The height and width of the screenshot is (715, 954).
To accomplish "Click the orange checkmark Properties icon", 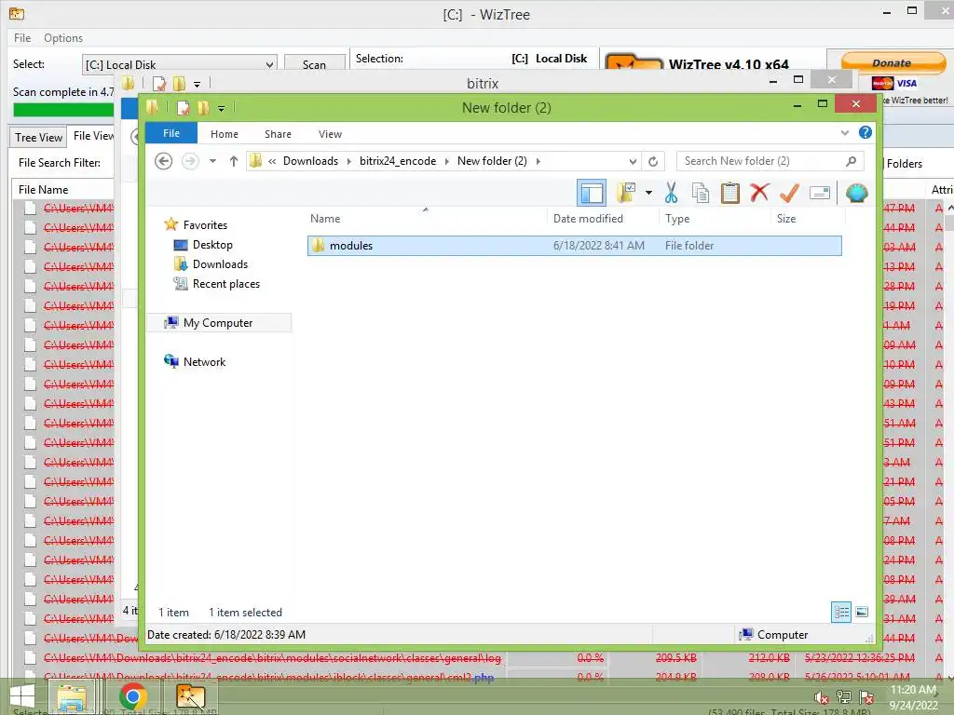I will tap(789, 193).
